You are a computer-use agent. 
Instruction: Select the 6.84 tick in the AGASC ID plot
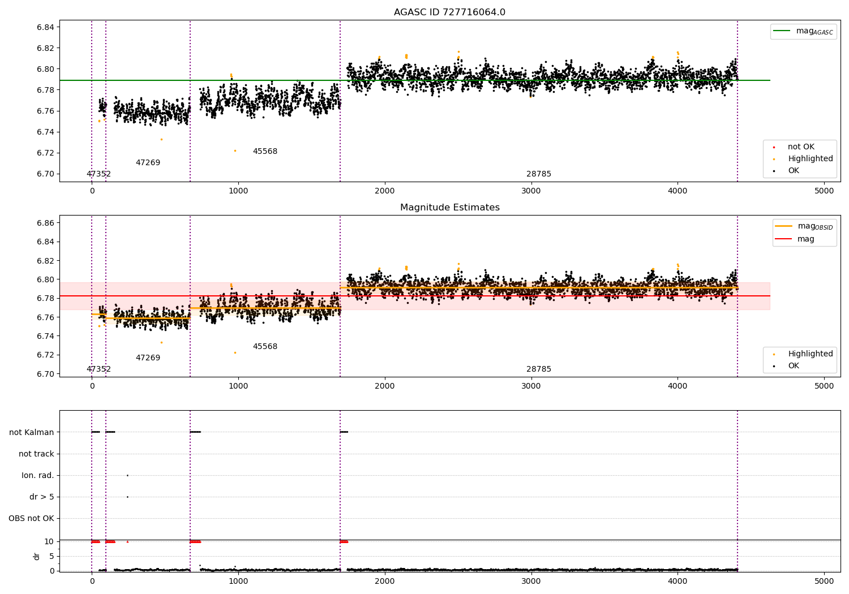point(45,27)
